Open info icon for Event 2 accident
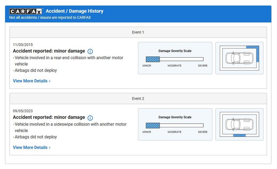 90,118
